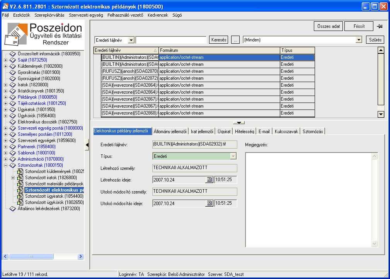The width and height of the screenshot is (390, 279).
Task: Click the book icon beside Gyorsiktatás
Action: 13,72
